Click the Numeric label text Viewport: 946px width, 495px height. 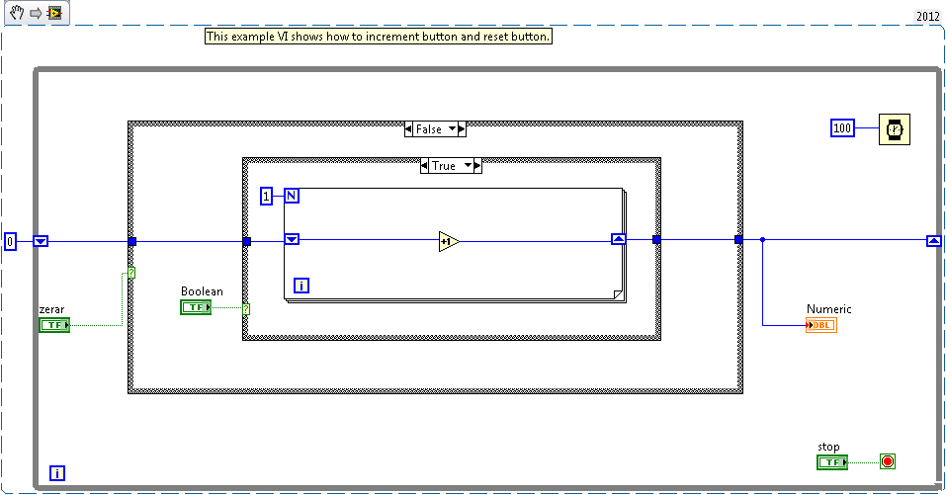pyautogui.click(x=829, y=308)
